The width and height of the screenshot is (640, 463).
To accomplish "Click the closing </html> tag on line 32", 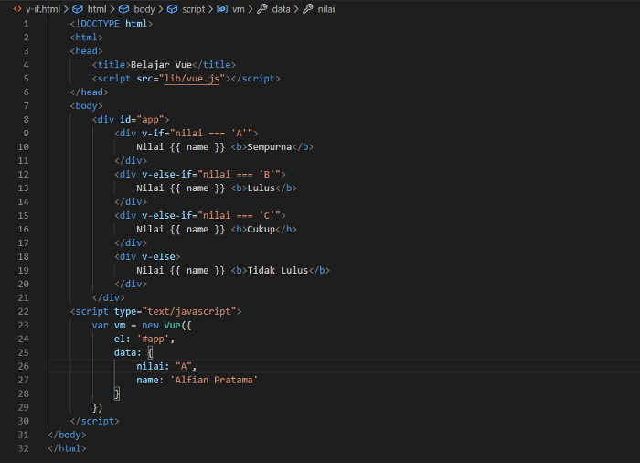I will [x=67, y=448].
